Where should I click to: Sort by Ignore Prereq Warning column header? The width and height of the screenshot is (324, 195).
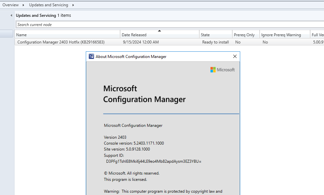[x=285, y=35]
